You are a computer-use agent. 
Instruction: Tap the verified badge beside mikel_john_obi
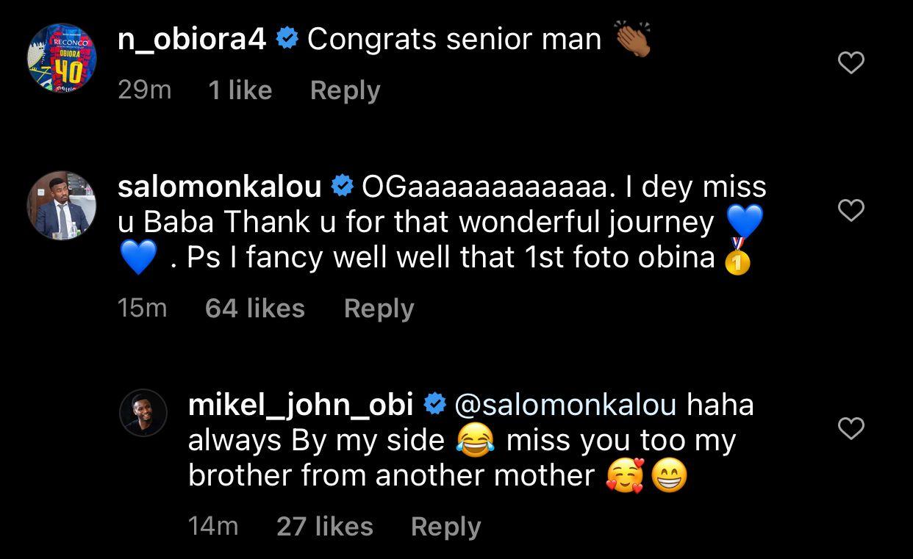coord(435,405)
